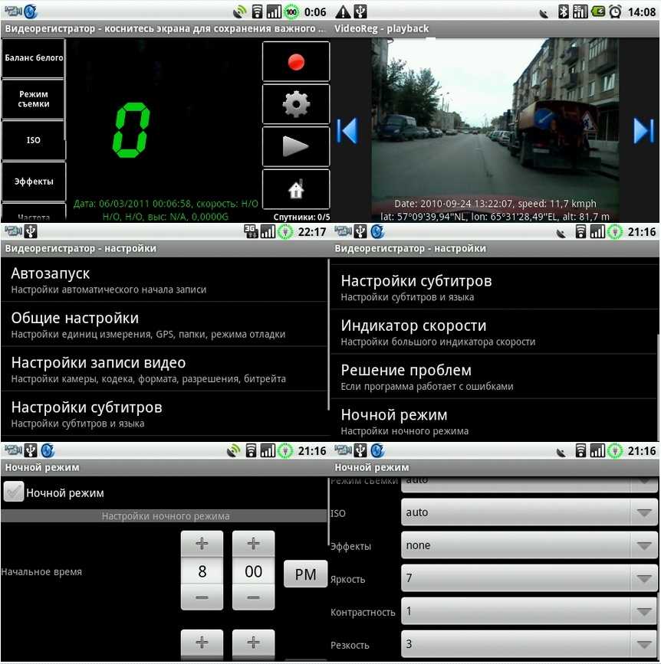Tap the 3G icon in the 22:17 status bar
Viewport: 661px width, 664px height.
[250, 231]
